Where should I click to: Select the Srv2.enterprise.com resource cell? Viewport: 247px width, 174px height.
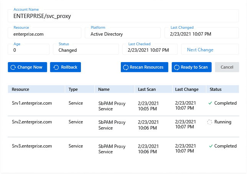[x=32, y=122]
